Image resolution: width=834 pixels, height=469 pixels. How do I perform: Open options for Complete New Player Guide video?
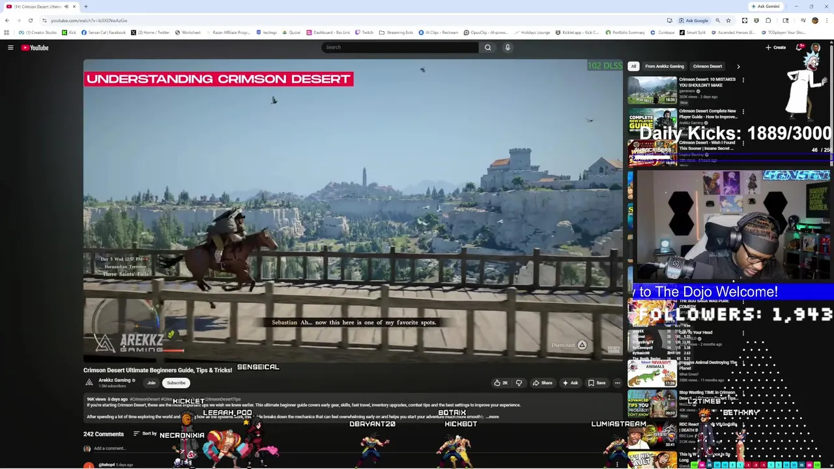pos(743,111)
